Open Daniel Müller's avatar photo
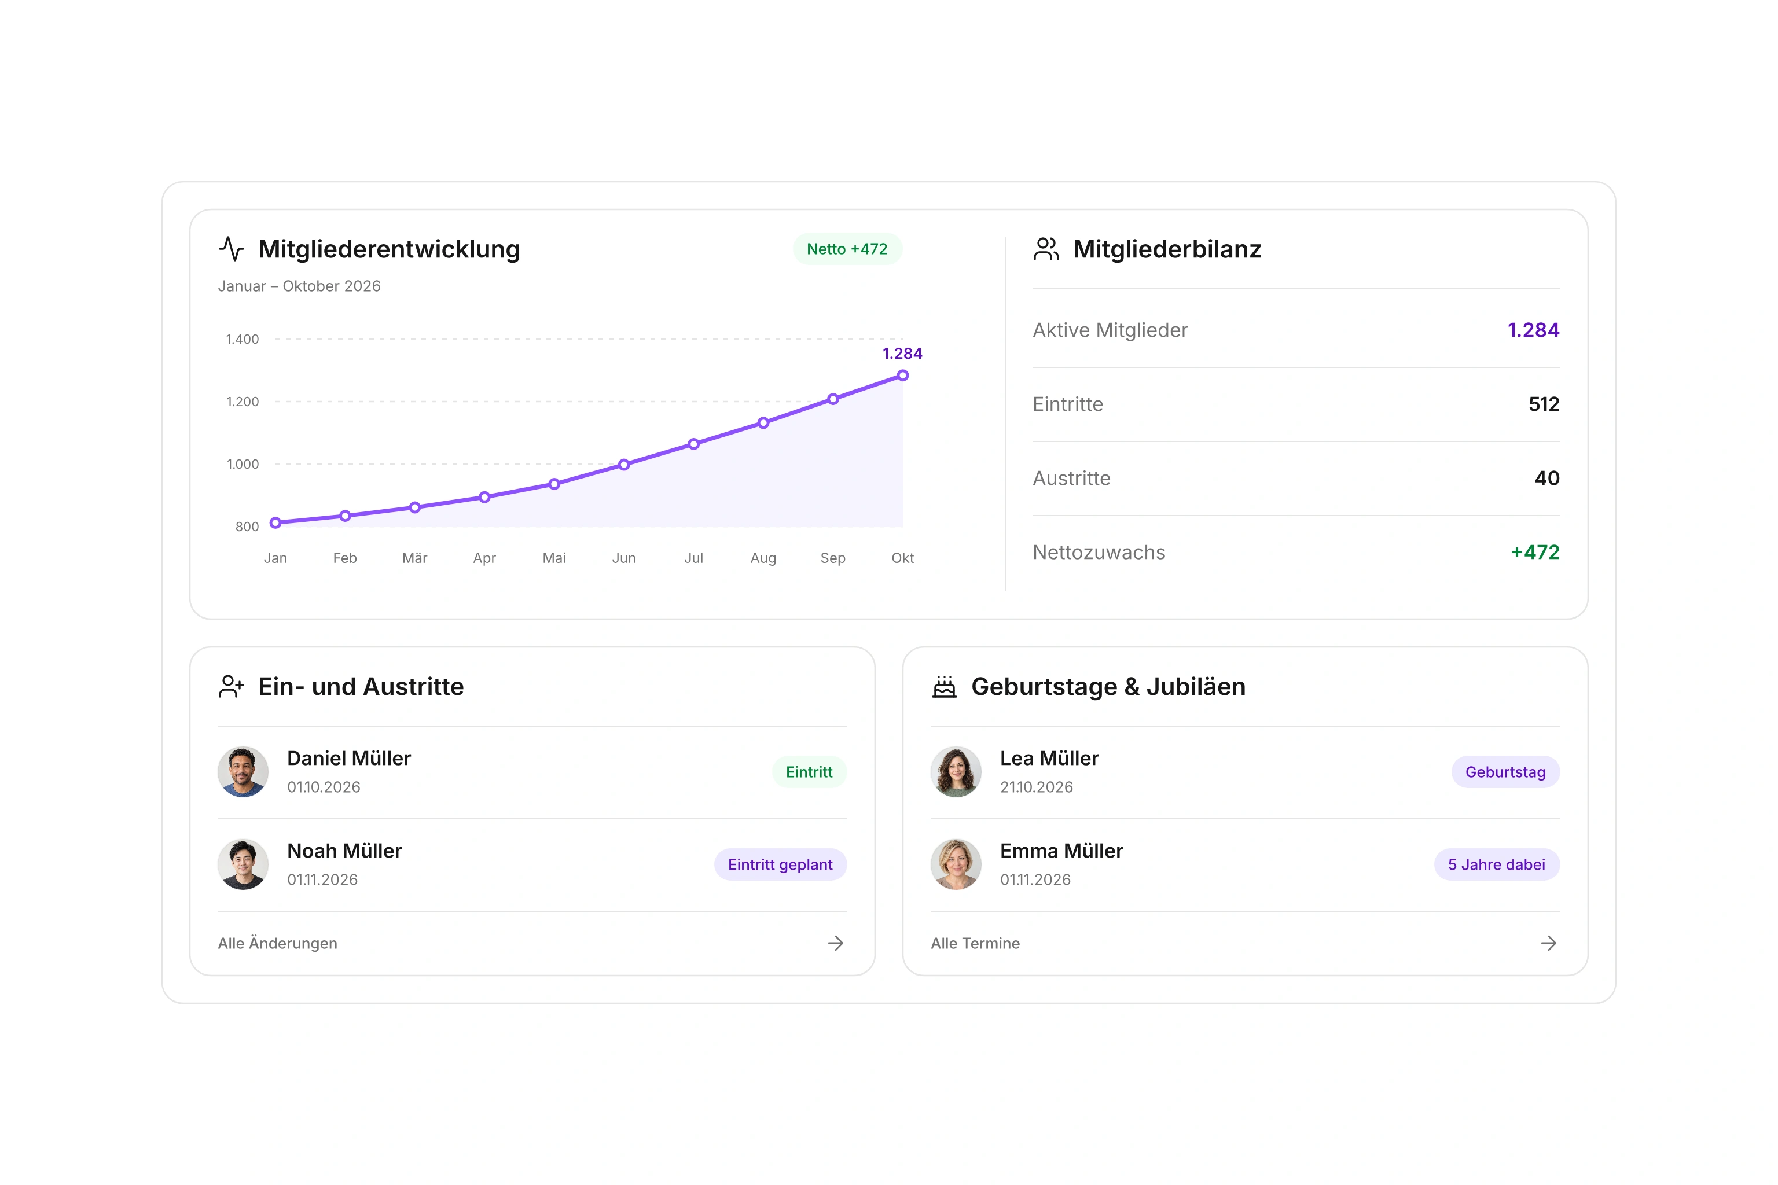 (243, 772)
